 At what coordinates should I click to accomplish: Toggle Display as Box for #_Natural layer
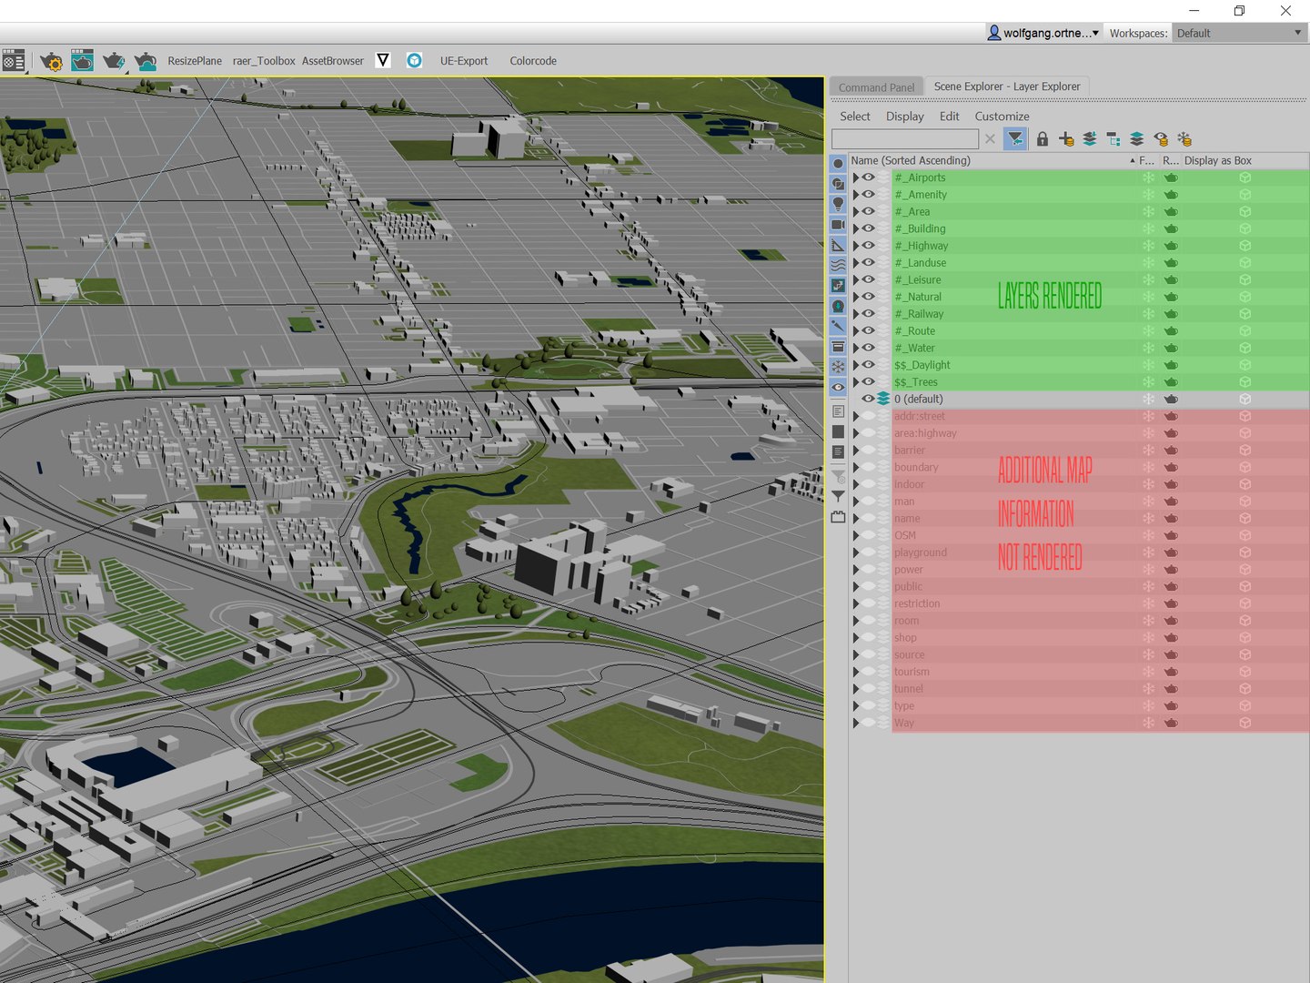coord(1245,297)
